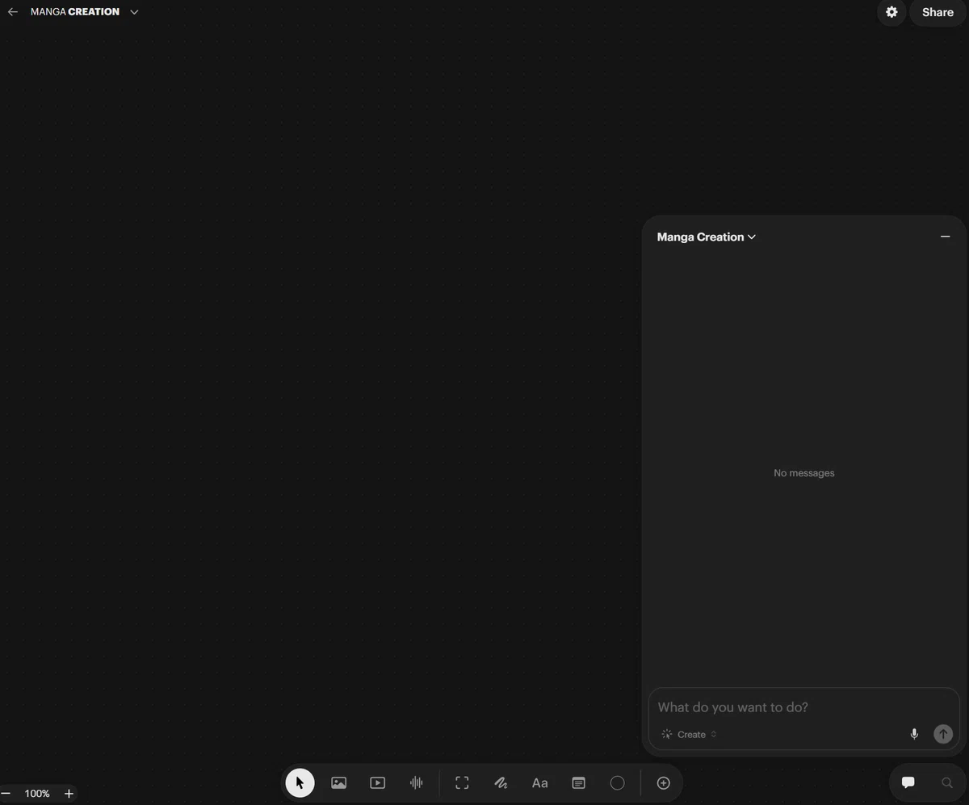Choose the video tool in toolbar
Image resolution: width=969 pixels, height=805 pixels.
377,782
